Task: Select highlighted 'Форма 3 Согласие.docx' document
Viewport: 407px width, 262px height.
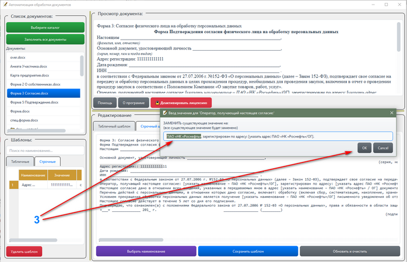Action: [43, 93]
